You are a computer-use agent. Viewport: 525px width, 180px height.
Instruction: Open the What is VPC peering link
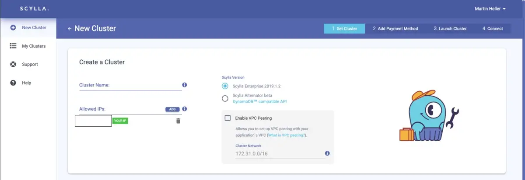tap(286, 135)
